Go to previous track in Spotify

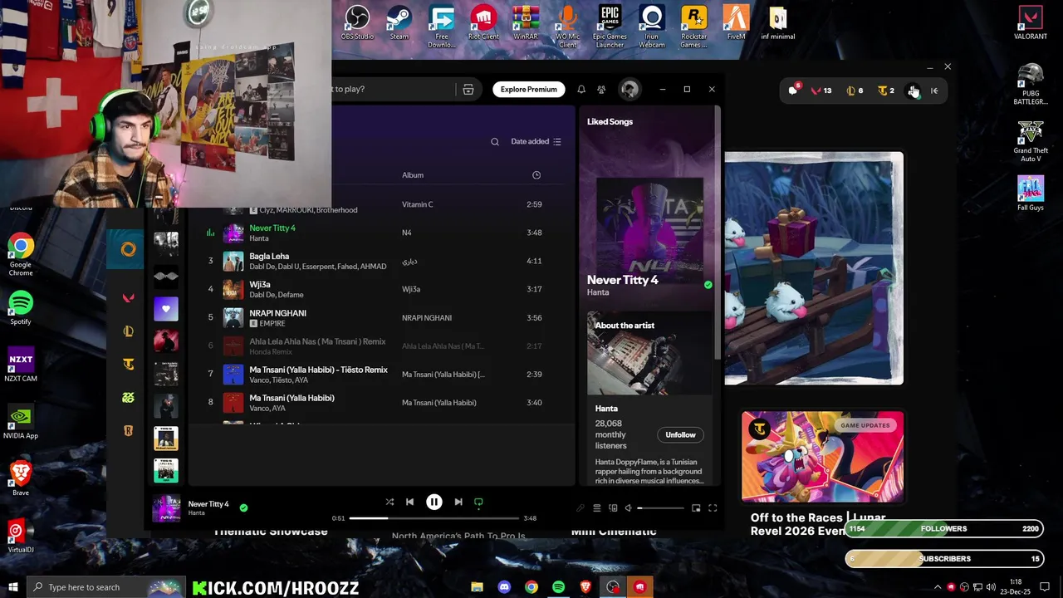pos(409,502)
